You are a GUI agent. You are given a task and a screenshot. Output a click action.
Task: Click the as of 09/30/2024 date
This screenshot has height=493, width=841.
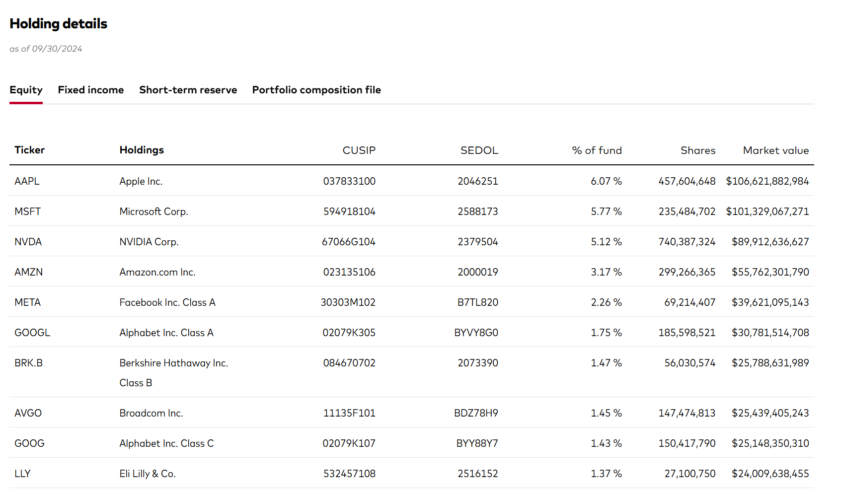[x=46, y=49]
